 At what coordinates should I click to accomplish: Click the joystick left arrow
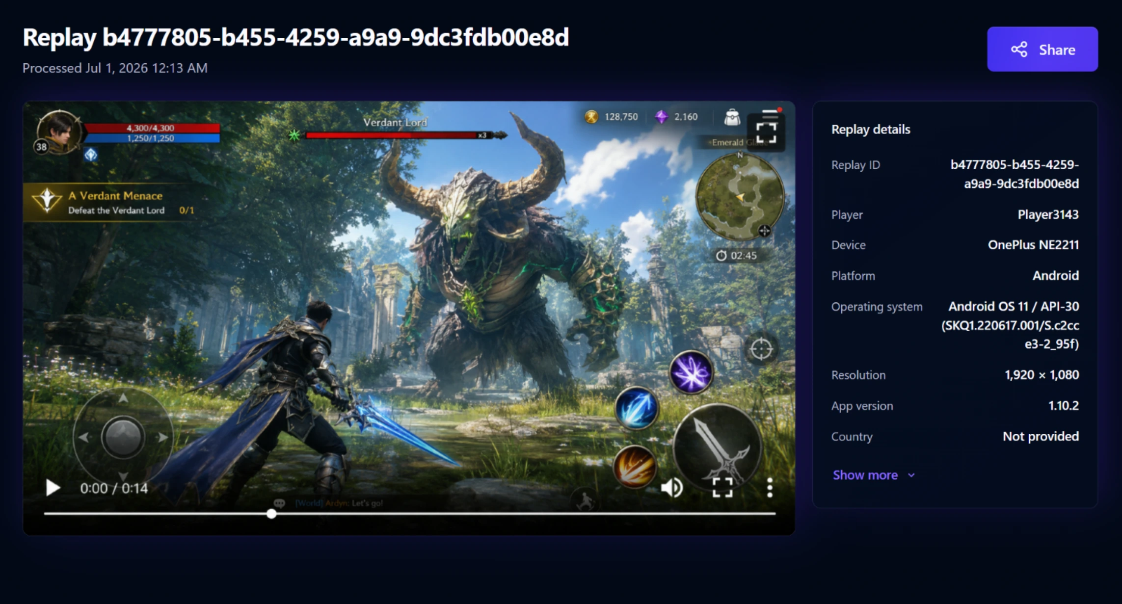click(x=84, y=437)
